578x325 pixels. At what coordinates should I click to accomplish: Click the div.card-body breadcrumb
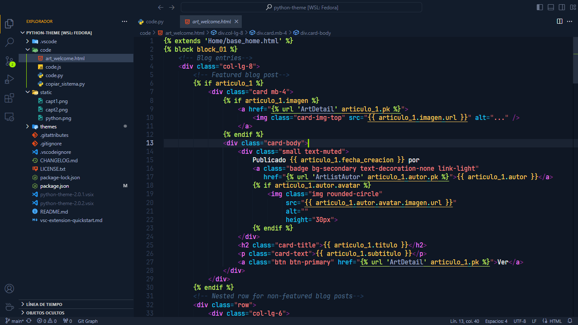point(312,33)
